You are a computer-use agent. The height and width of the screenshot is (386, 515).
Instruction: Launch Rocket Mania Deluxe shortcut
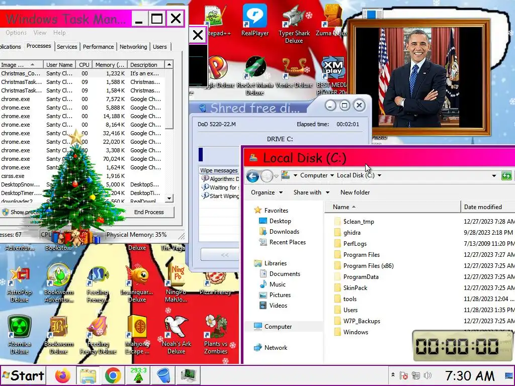click(255, 75)
